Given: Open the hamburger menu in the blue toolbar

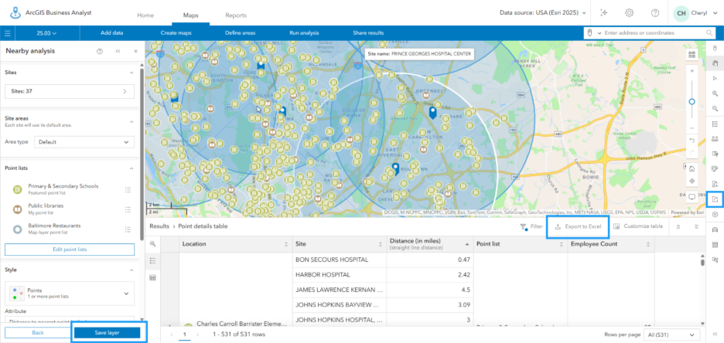Looking at the screenshot, I should coord(8,33).
